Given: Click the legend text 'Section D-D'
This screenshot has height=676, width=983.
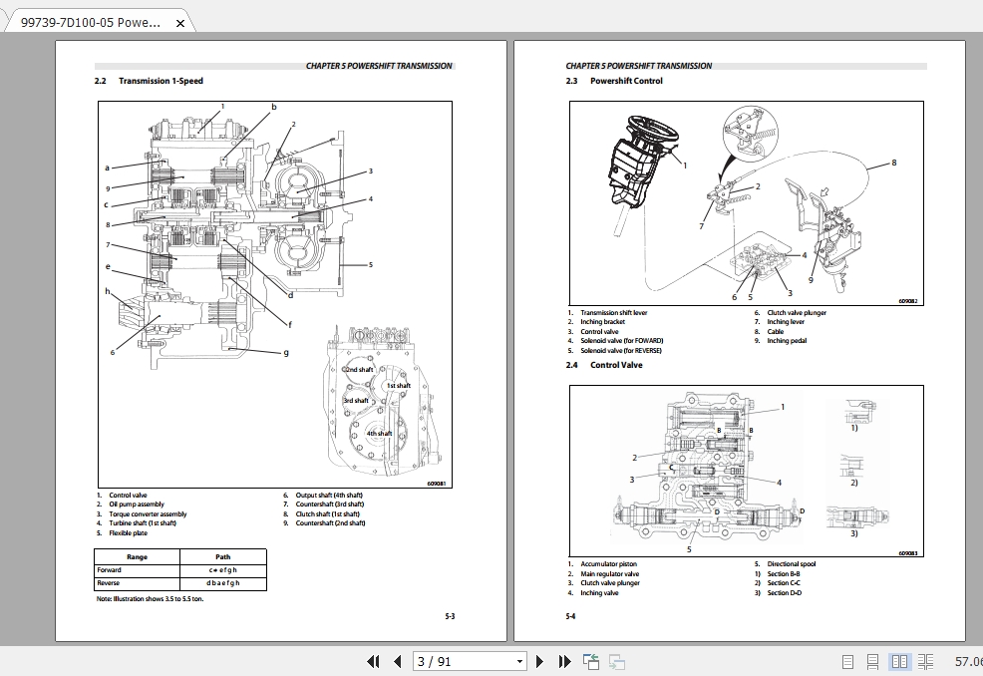Looking at the screenshot, I should (785, 592).
